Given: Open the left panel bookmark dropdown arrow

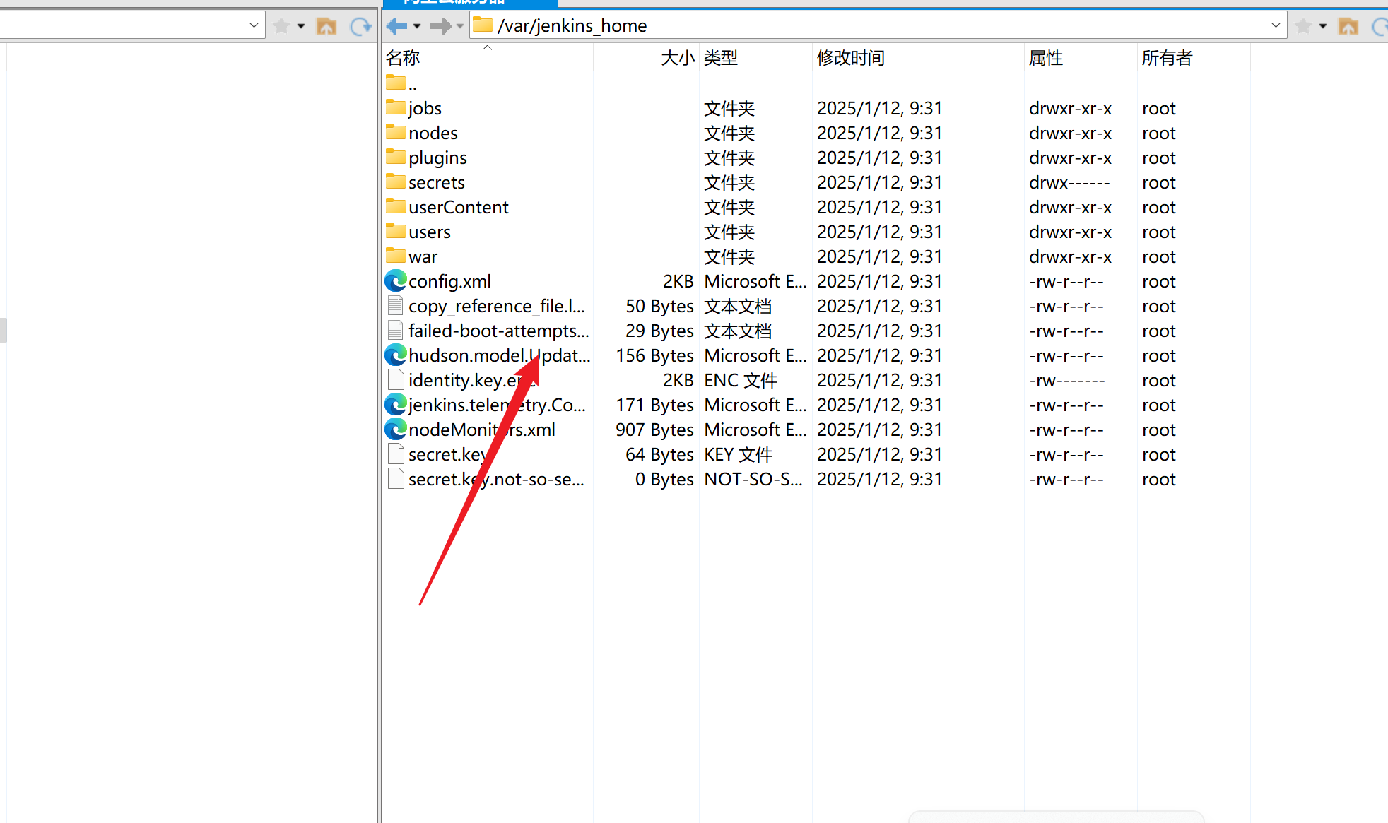Looking at the screenshot, I should (301, 26).
